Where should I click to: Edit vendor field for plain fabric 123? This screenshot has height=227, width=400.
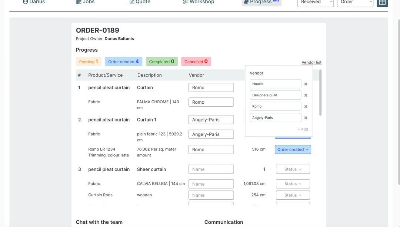[211, 134]
